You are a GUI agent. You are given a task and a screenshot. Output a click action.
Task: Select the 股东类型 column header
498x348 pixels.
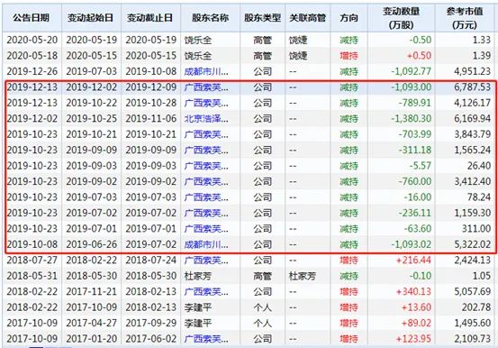[x=263, y=18]
